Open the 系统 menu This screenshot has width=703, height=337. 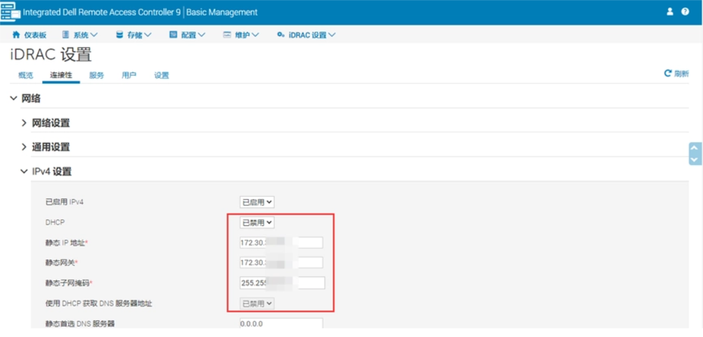(80, 35)
